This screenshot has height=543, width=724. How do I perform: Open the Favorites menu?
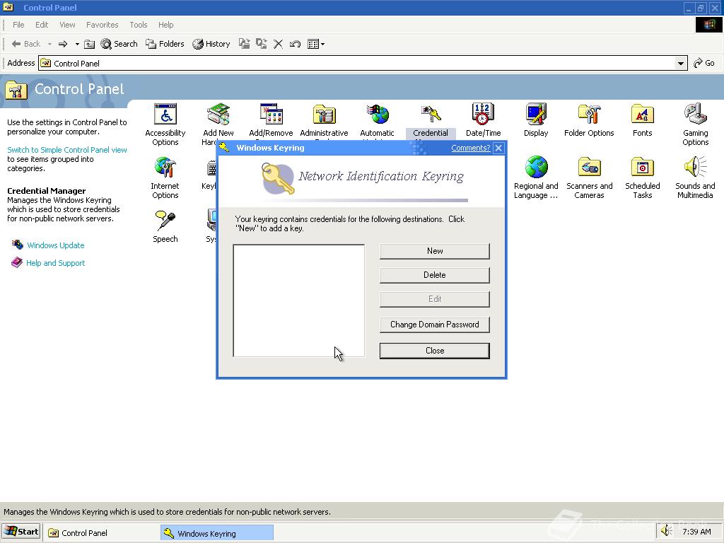point(102,25)
